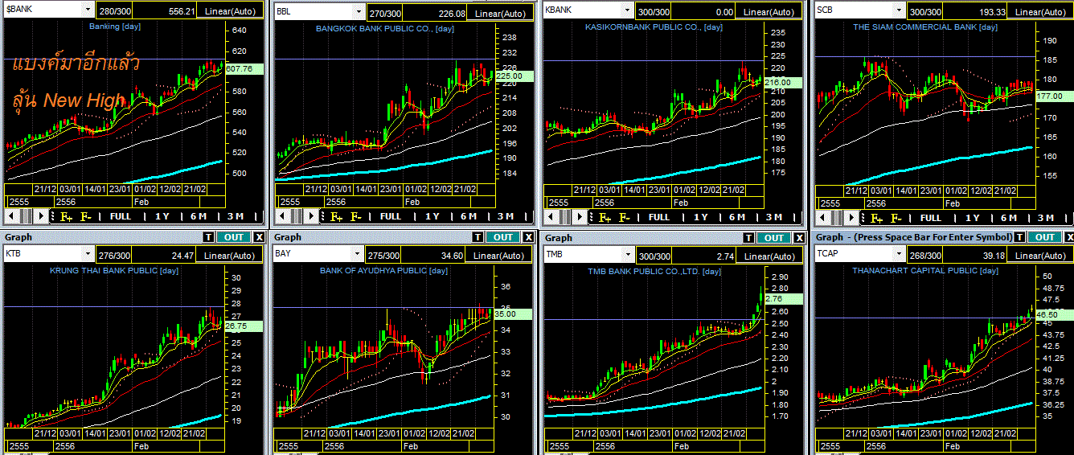
Task: Select 3M range under SCB chart
Action: (x=1047, y=217)
